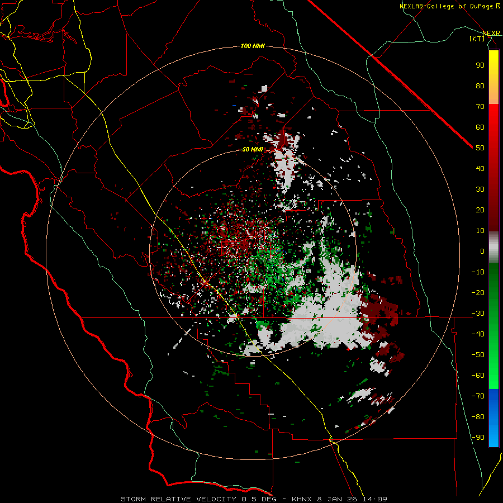
Task: Click the gray zero-velocity segment of the color bar
Action: coord(493,248)
